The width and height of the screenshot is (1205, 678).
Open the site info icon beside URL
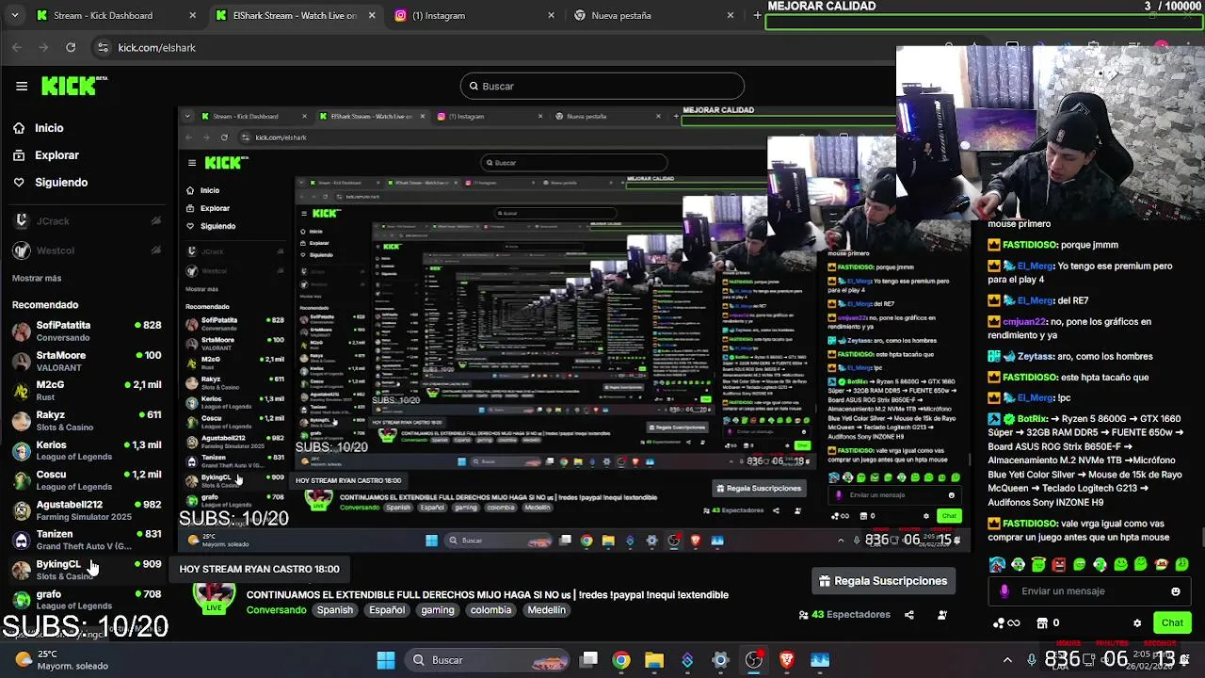point(104,47)
